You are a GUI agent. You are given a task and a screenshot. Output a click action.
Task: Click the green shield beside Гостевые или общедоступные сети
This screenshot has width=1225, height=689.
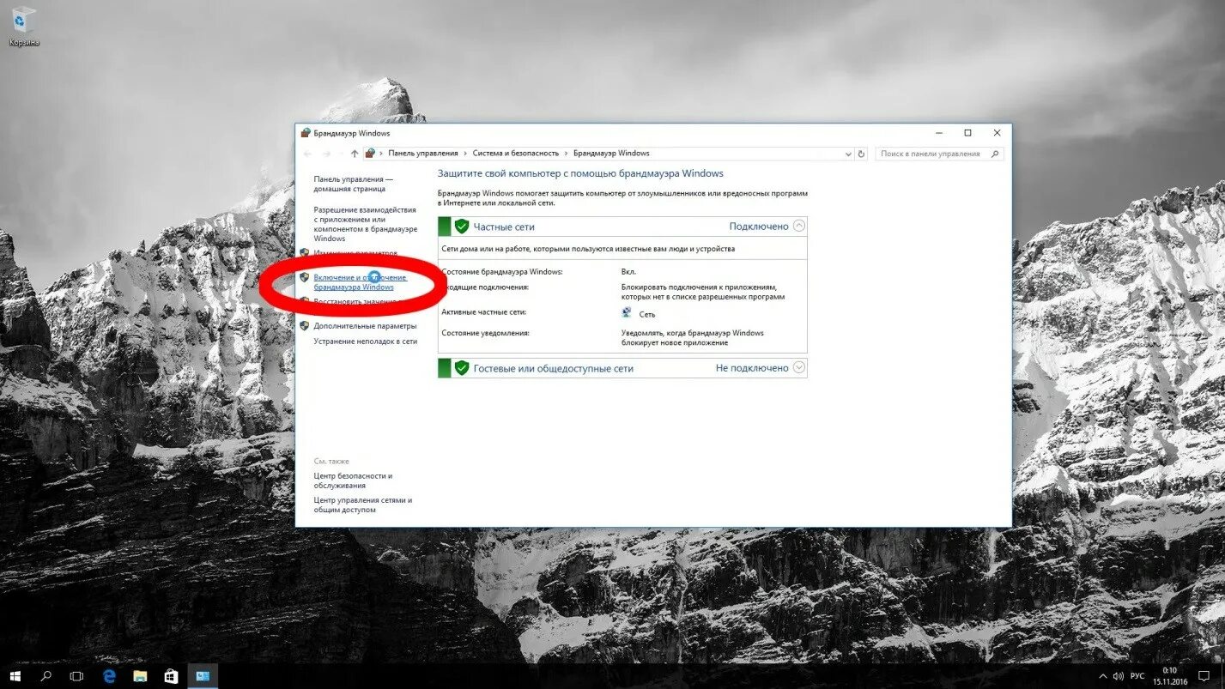pyautogui.click(x=462, y=368)
